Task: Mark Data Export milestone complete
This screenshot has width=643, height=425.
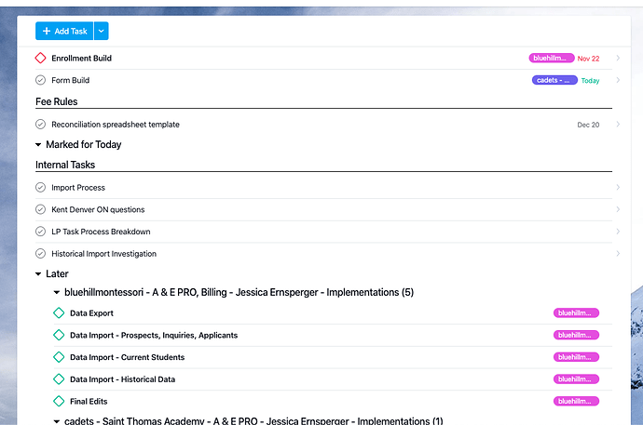Action: pyautogui.click(x=59, y=312)
